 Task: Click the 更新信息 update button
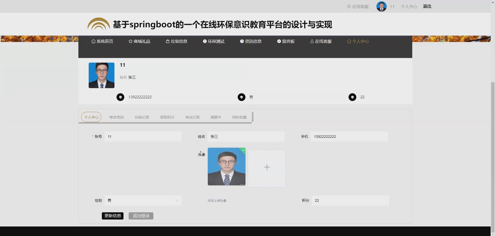click(x=113, y=216)
